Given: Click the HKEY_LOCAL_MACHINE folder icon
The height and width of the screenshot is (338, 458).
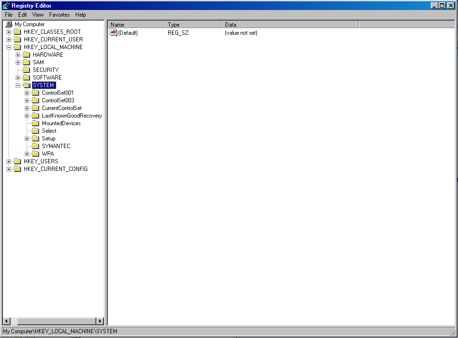Looking at the screenshot, I should coord(18,47).
